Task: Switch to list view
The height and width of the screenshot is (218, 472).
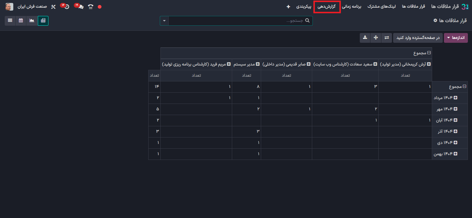Action: coord(10,21)
